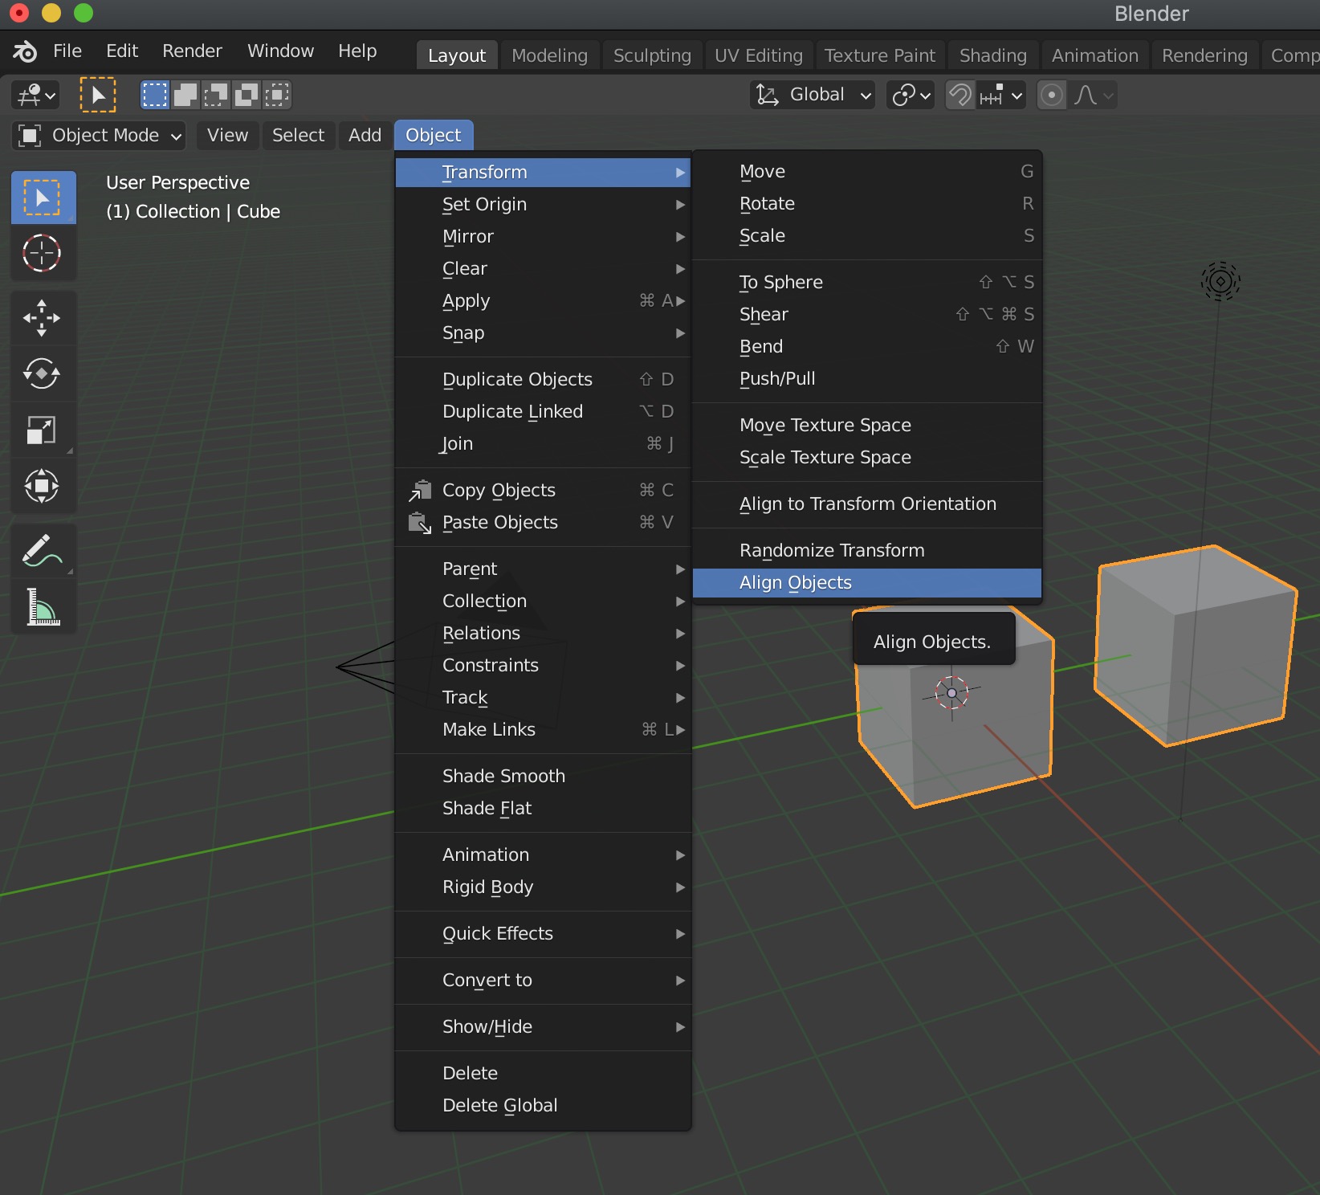This screenshot has width=1320, height=1195.
Task: Choose Align to Transform Orientation
Action: [x=867, y=504]
